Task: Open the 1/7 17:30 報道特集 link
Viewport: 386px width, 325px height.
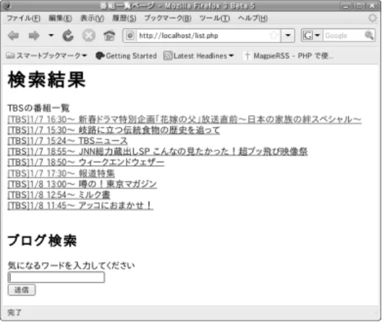Action: click(x=61, y=174)
